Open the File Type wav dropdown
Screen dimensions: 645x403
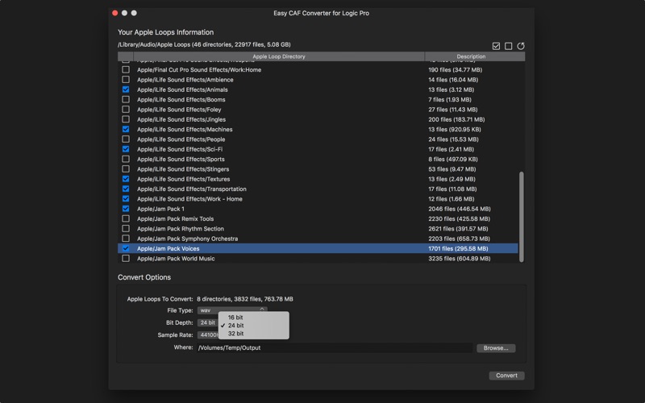pyautogui.click(x=232, y=310)
